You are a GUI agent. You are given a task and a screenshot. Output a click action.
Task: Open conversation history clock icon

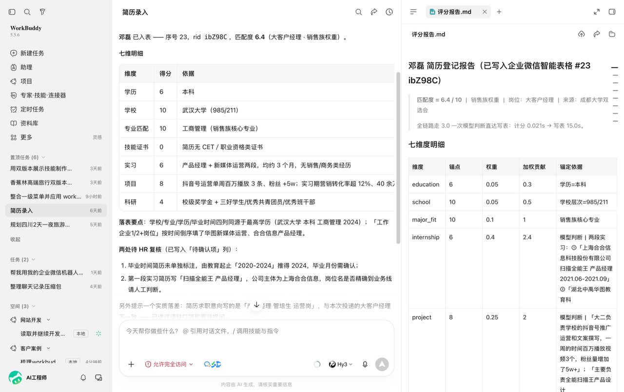tap(389, 12)
